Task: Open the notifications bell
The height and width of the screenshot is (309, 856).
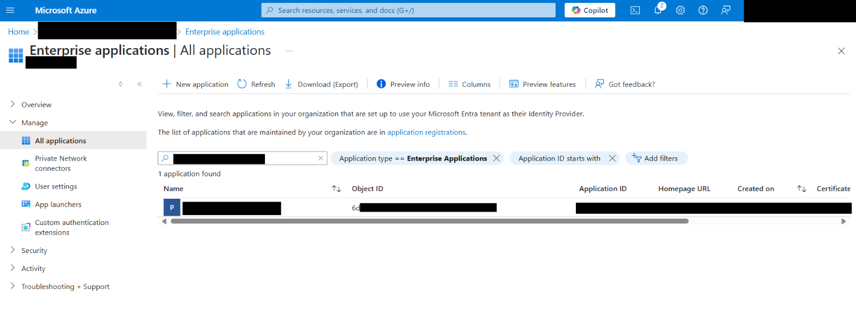Action: tap(658, 11)
